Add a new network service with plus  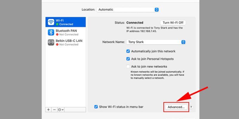click(x=49, y=109)
